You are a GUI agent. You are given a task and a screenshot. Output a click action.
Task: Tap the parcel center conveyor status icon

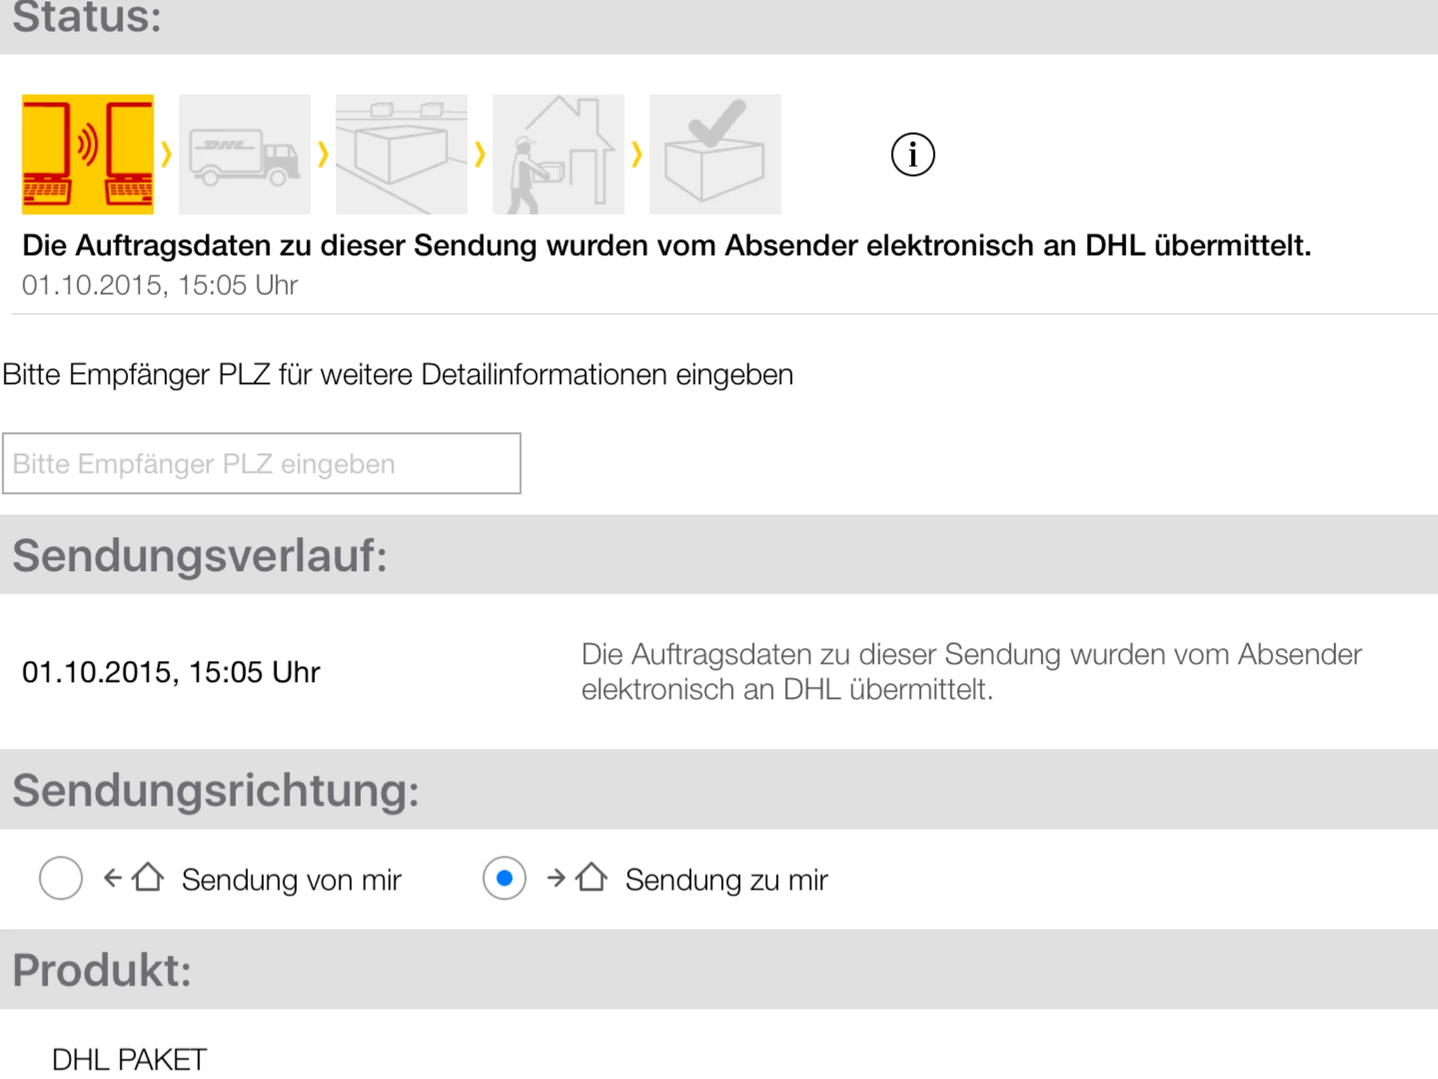[x=401, y=154]
